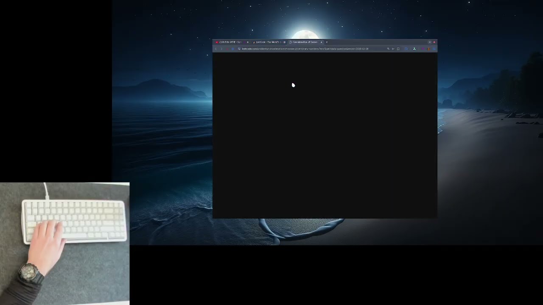This screenshot has width=543, height=305.
Task: Close the Erik SATIE YouTube tab
Action: [x=248, y=42]
